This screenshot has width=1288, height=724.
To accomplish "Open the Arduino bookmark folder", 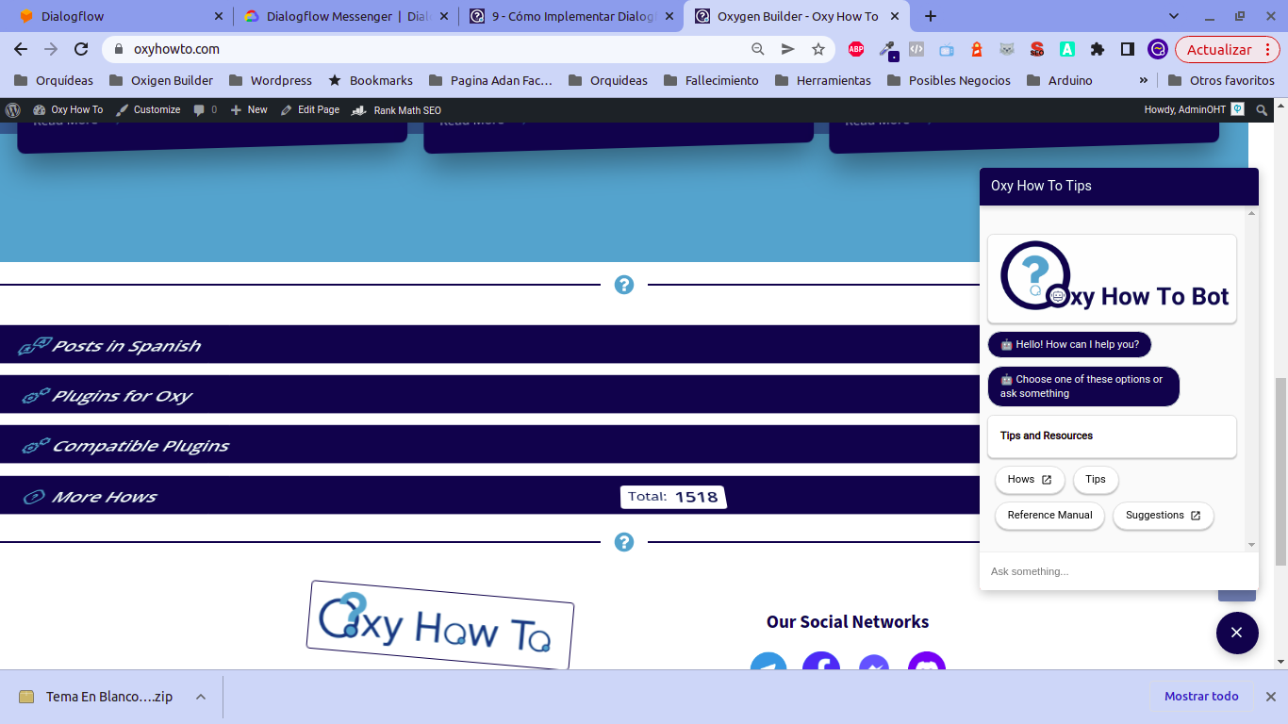I will point(1060,80).
